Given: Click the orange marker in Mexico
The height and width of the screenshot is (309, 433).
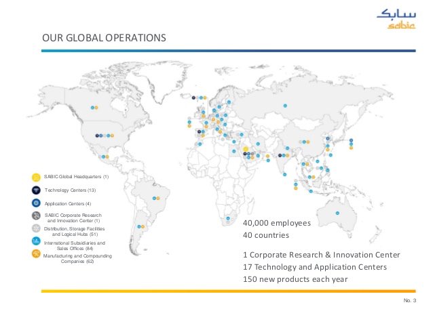Looking at the screenshot, I should 107,157.
